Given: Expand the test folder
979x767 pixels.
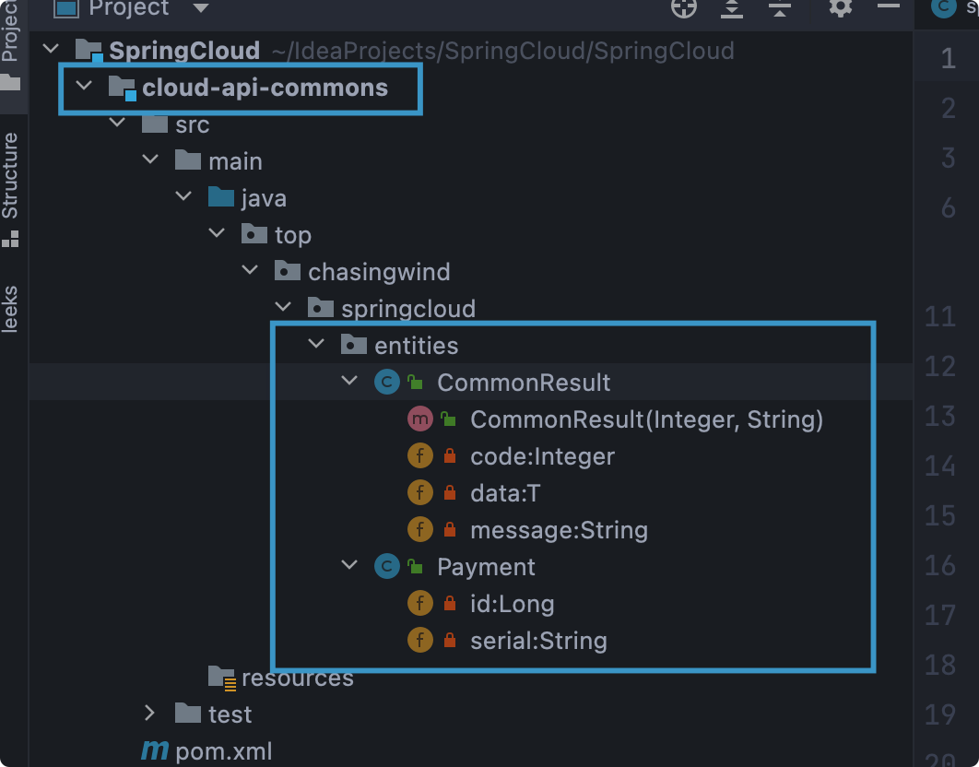Looking at the screenshot, I should point(150,714).
